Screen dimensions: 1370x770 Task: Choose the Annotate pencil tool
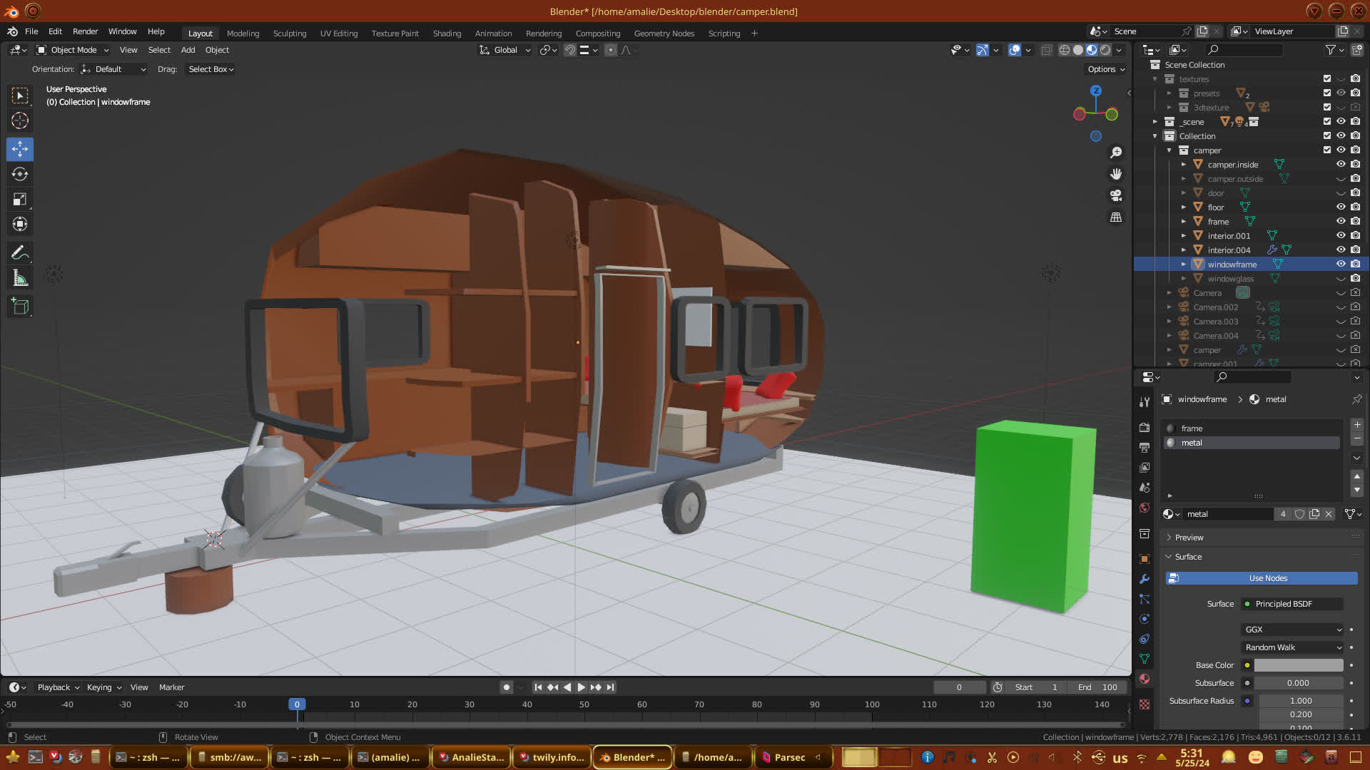[20, 252]
